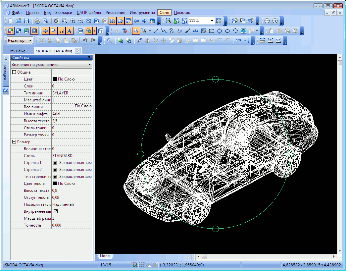Select the Model layout tab

[105, 256]
